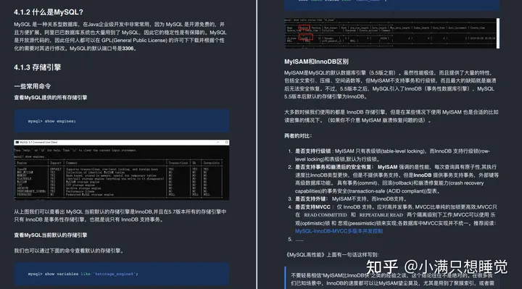Click the line 查看MySQL当前默认的存储引擎
Viewport: 522px width, 289px height.
tap(51, 235)
